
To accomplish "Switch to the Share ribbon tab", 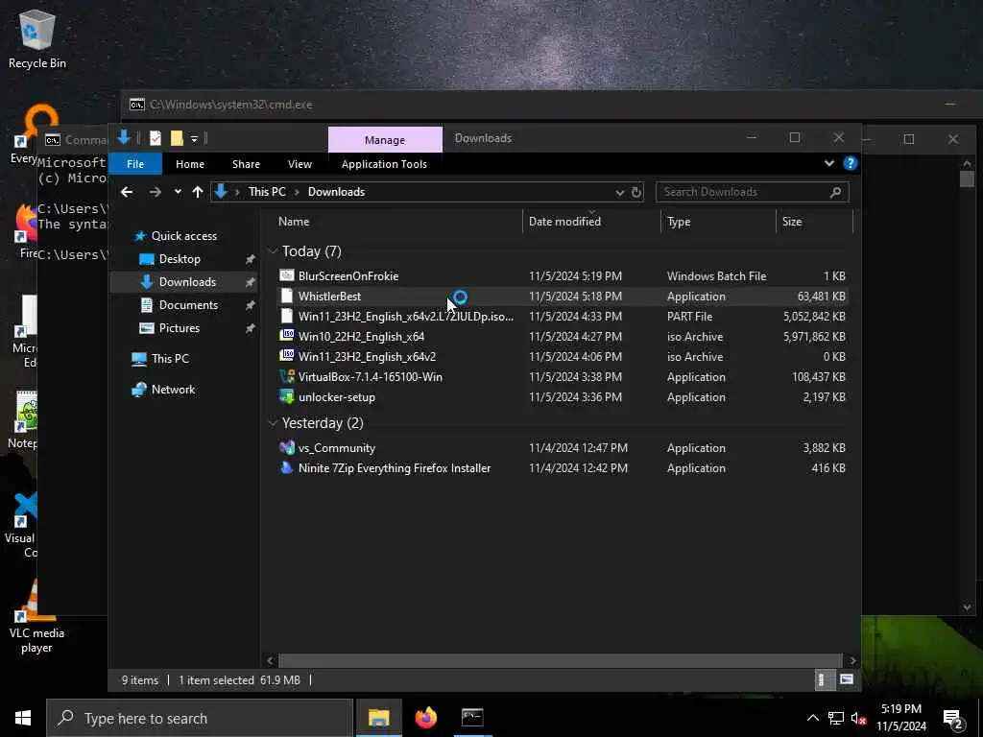I will click(x=246, y=164).
